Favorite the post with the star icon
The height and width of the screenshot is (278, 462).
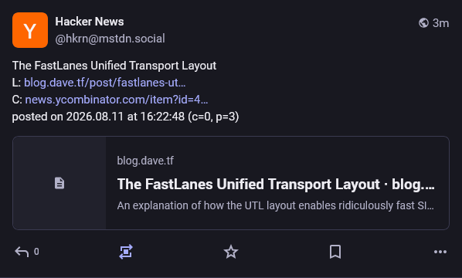coord(231,252)
